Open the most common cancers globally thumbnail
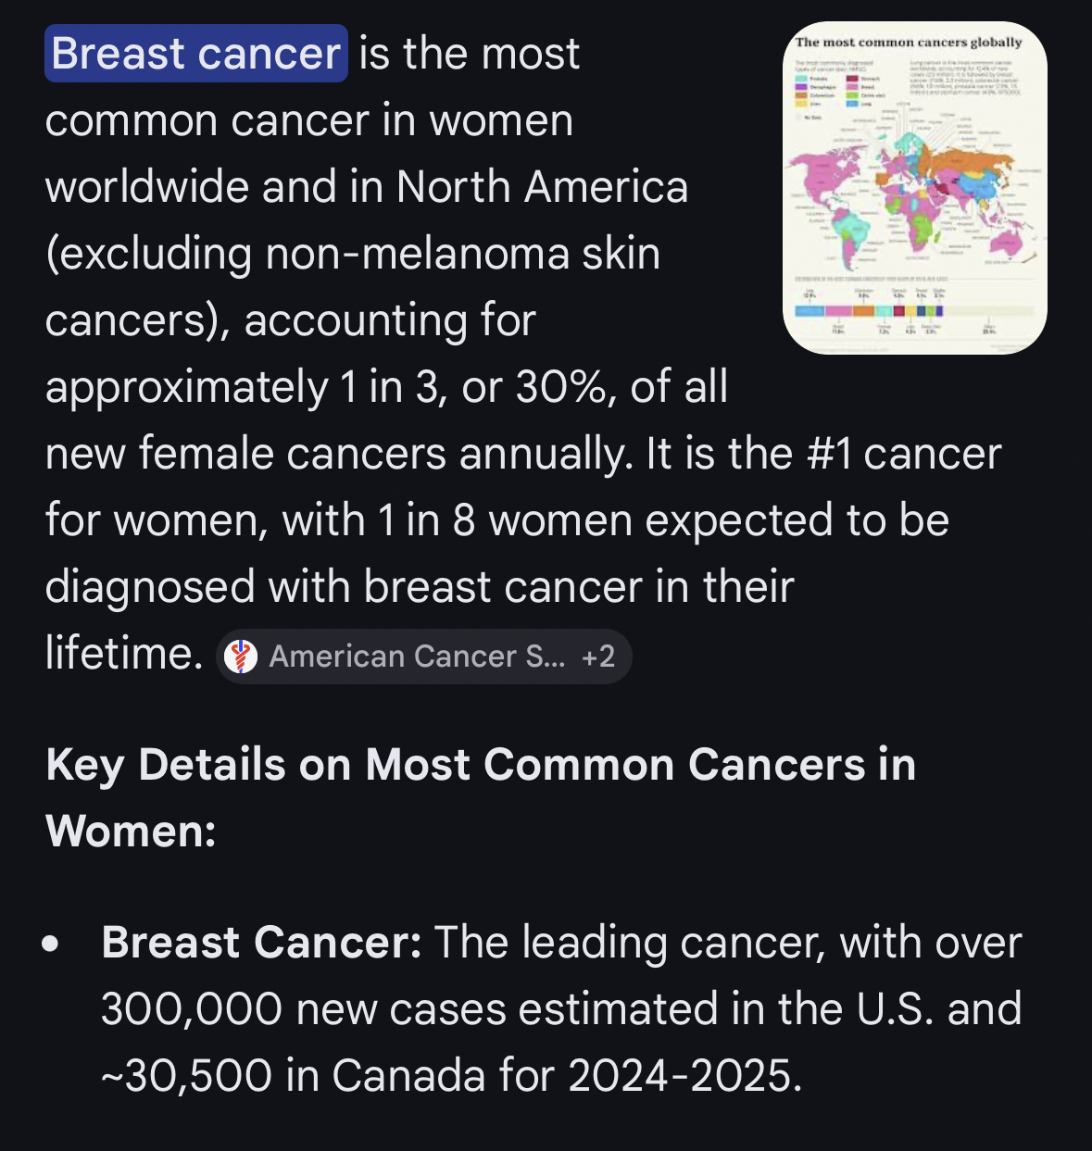1092x1151 pixels. (x=914, y=188)
